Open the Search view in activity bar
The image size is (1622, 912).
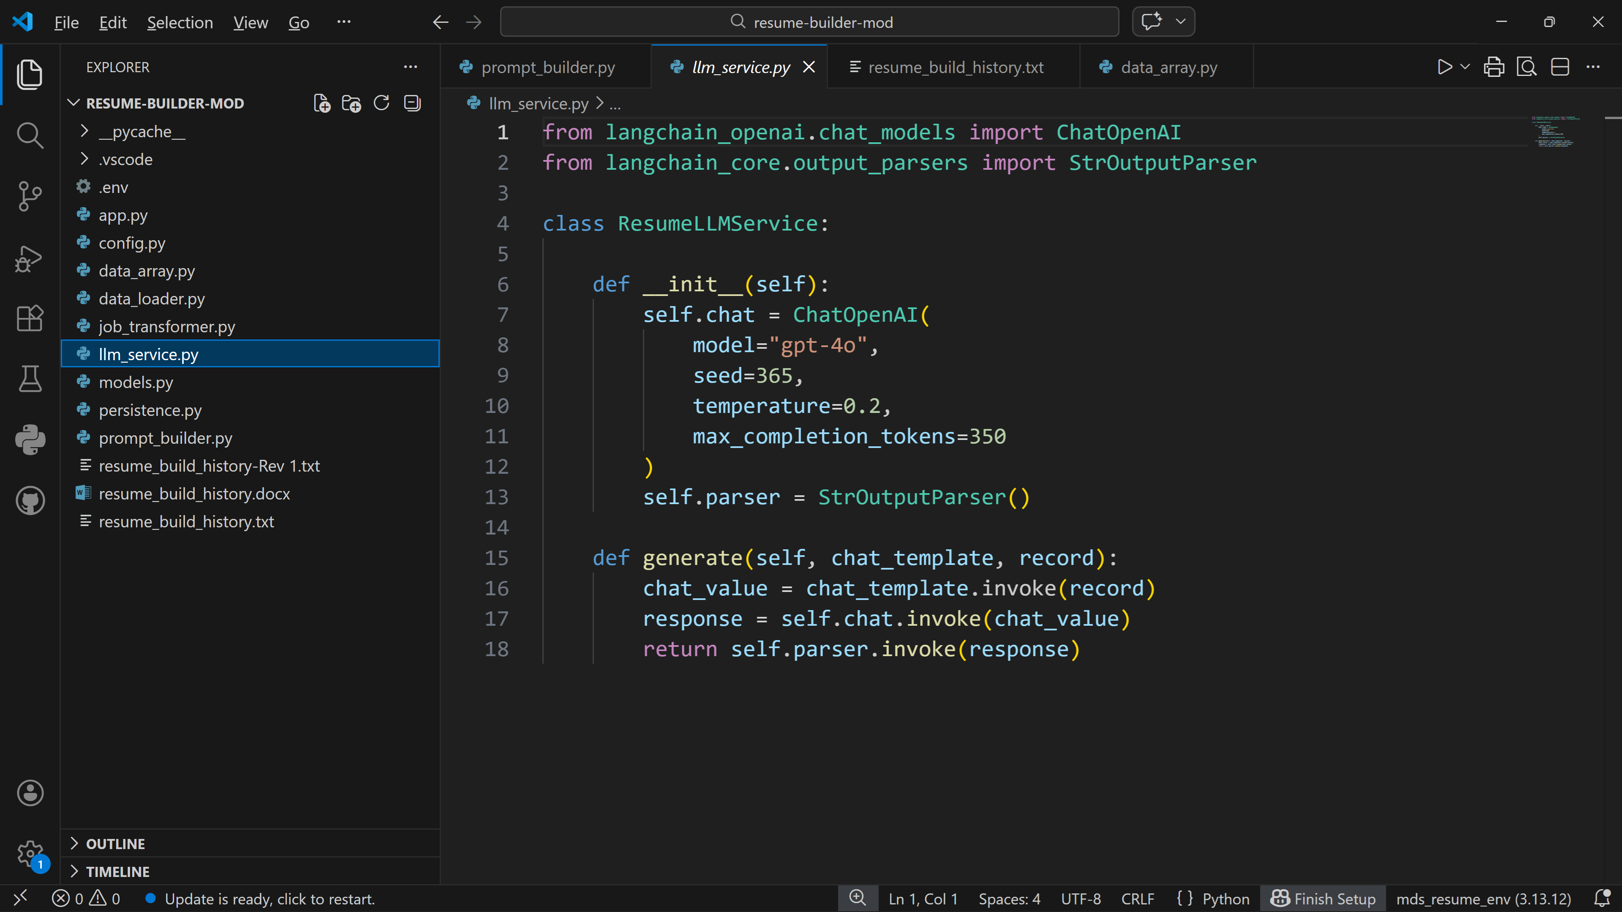pyautogui.click(x=30, y=135)
